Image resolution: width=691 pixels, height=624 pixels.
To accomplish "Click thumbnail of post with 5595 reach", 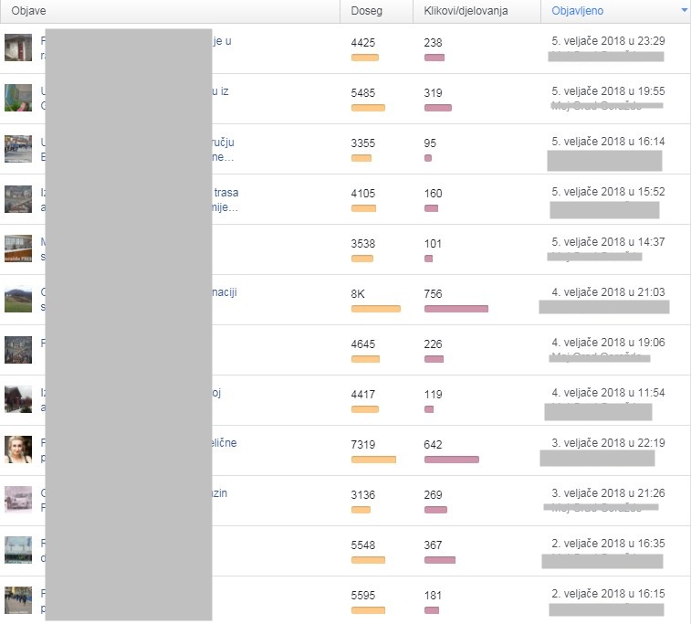I will tap(18, 600).
